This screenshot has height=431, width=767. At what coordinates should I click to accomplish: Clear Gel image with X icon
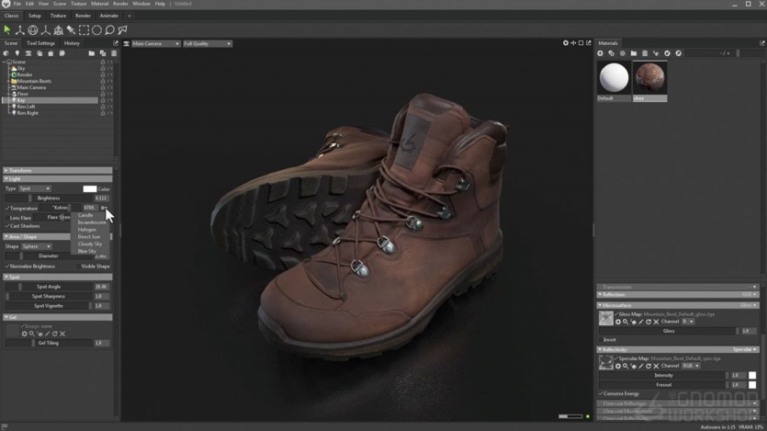pyautogui.click(x=62, y=334)
